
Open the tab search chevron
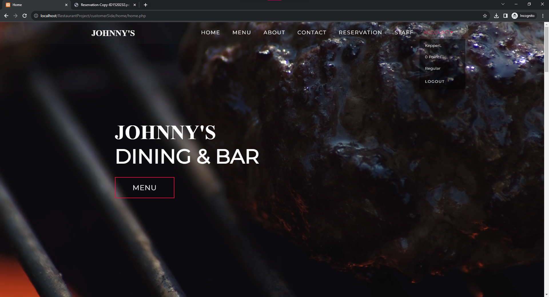coord(503,4)
